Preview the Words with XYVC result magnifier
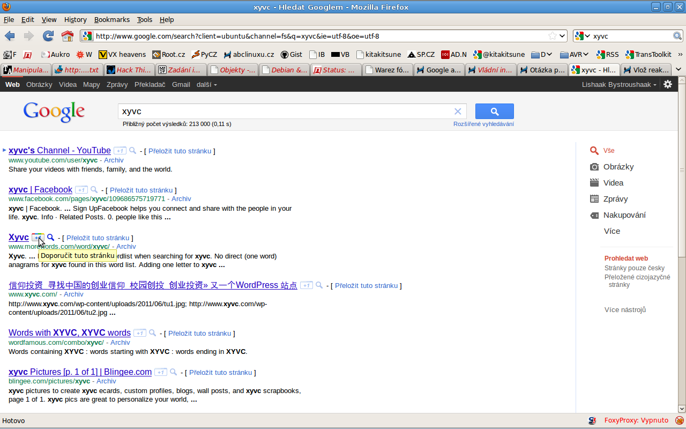Image resolution: width=686 pixels, height=429 pixels. point(153,333)
